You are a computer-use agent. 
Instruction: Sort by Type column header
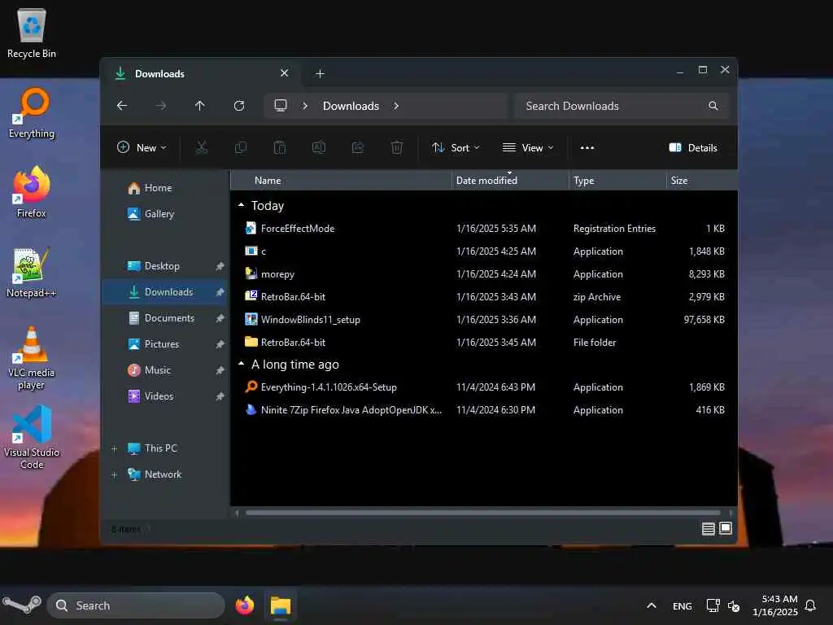[x=618, y=181]
